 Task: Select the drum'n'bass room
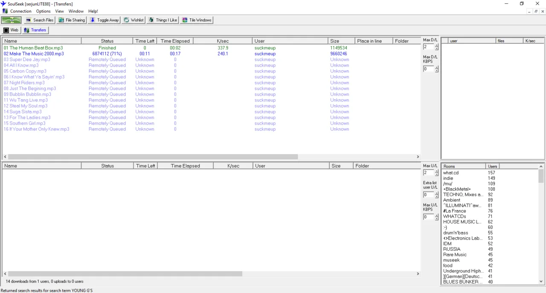(456, 233)
